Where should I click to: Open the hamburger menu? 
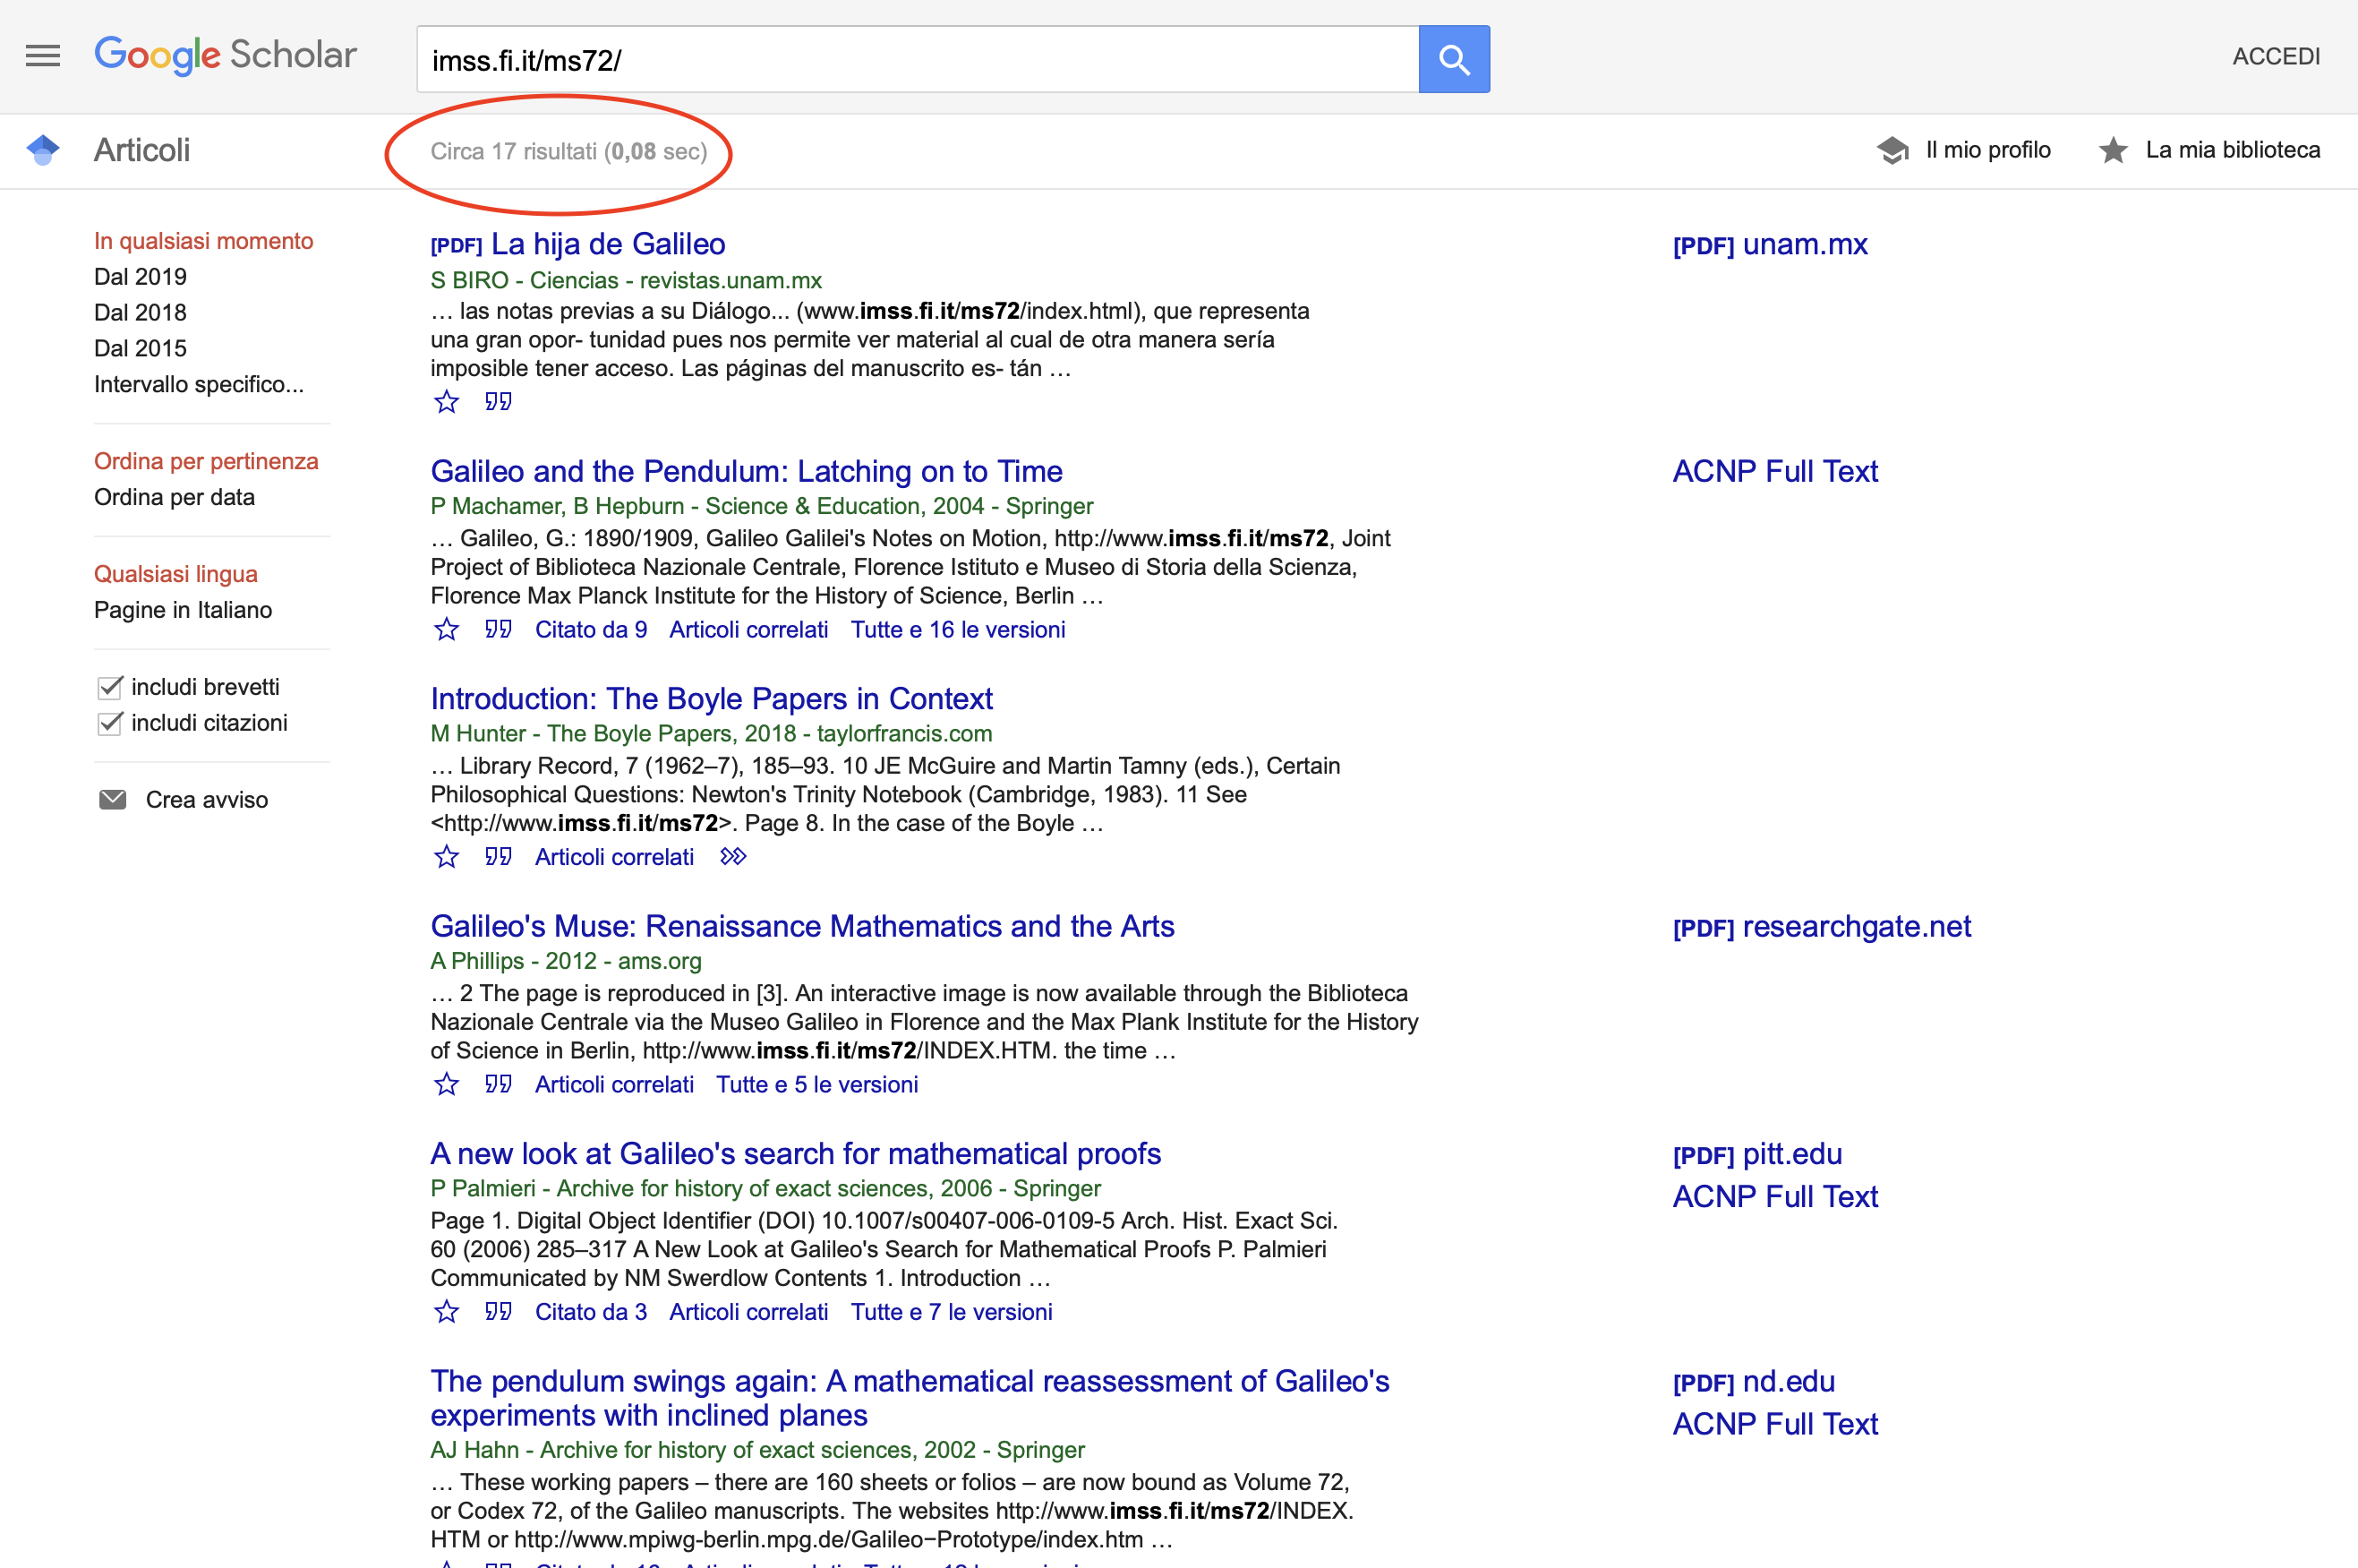pos(43,56)
